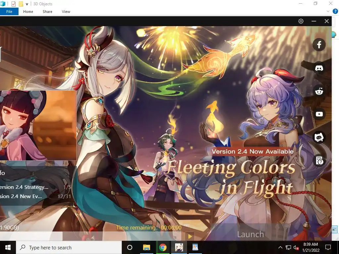
Task: Open the Version 2.4 Strategy news item
Action: tap(36, 187)
